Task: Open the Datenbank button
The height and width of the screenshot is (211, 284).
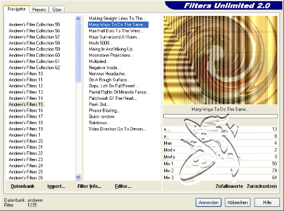Action: pos(23,186)
